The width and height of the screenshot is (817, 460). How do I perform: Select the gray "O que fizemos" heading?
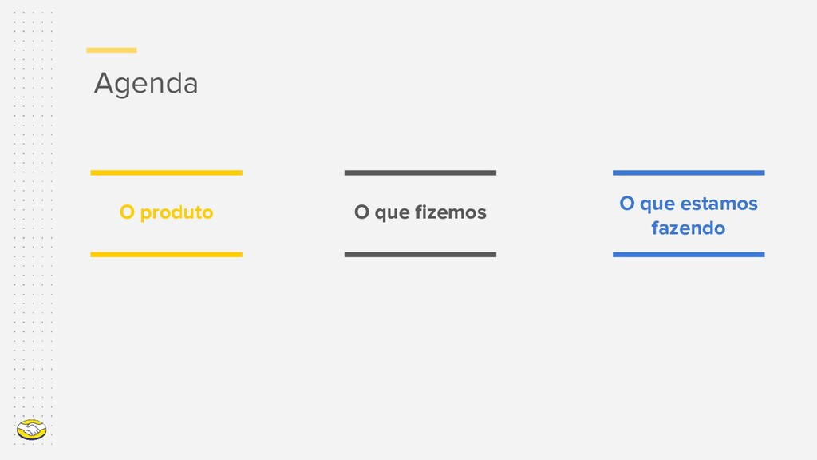pos(420,212)
